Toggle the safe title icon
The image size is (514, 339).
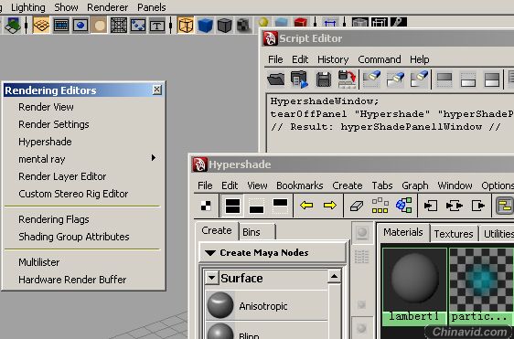[x=157, y=25]
